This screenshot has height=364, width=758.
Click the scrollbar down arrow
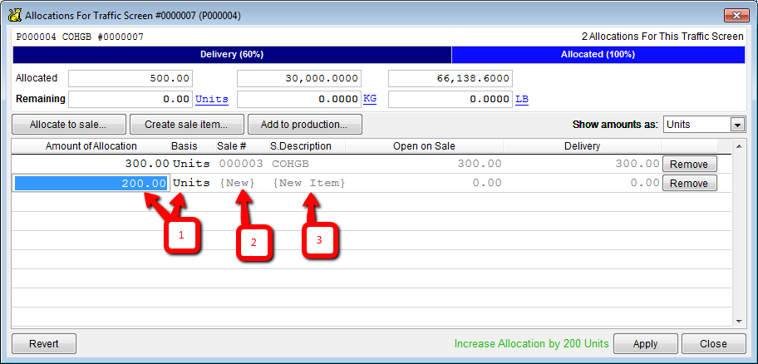click(x=738, y=321)
